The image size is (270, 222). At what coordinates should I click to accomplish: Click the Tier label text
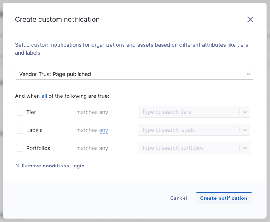click(31, 112)
